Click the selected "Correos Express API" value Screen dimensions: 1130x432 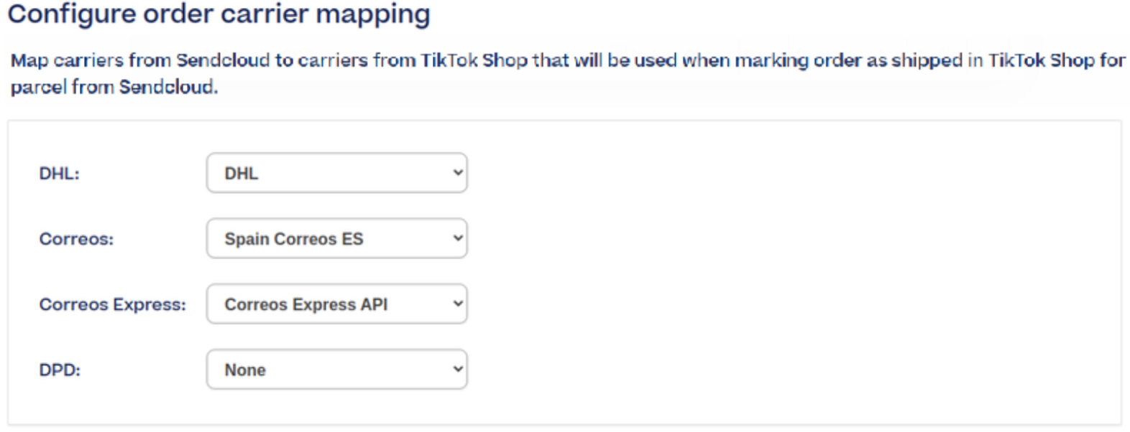306,305
